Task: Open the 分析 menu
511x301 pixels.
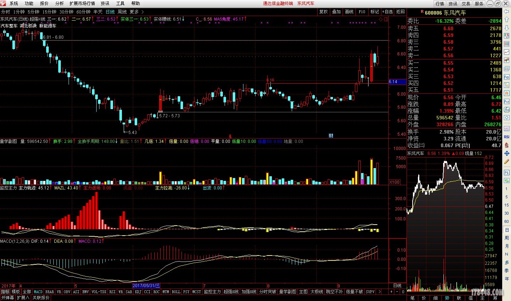Action: point(60,3)
